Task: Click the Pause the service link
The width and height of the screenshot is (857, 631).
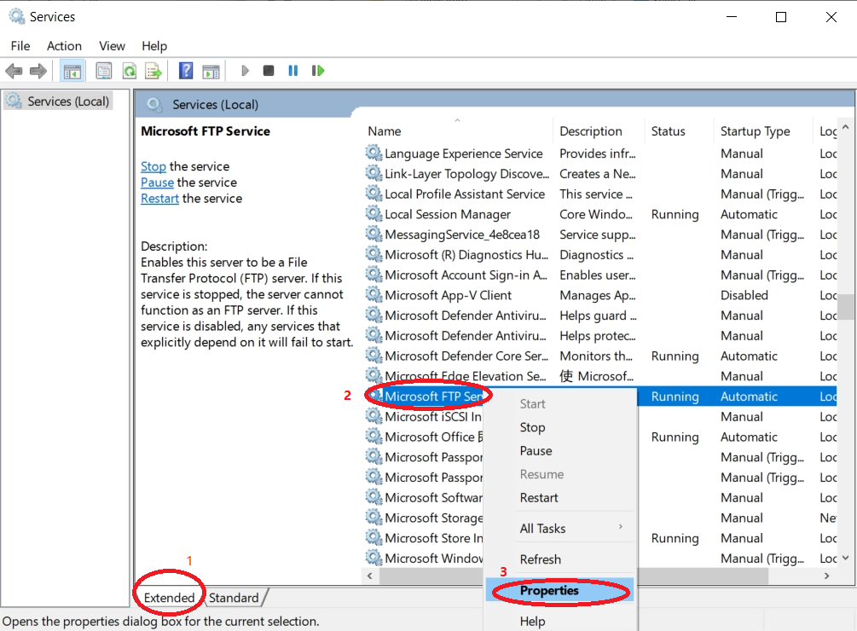Action: tap(158, 182)
